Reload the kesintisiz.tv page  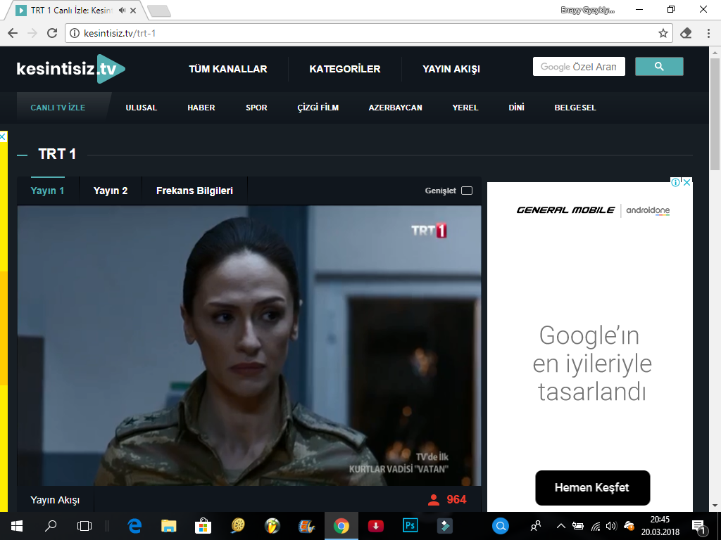point(52,33)
